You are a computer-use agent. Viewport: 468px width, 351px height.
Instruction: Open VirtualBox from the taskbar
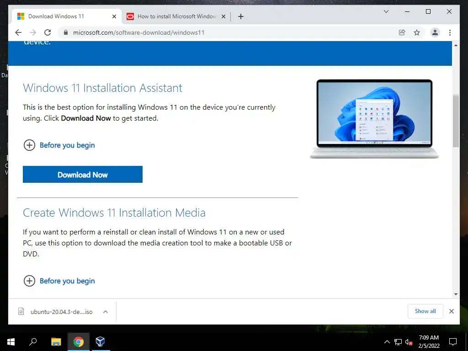[100, 342]
